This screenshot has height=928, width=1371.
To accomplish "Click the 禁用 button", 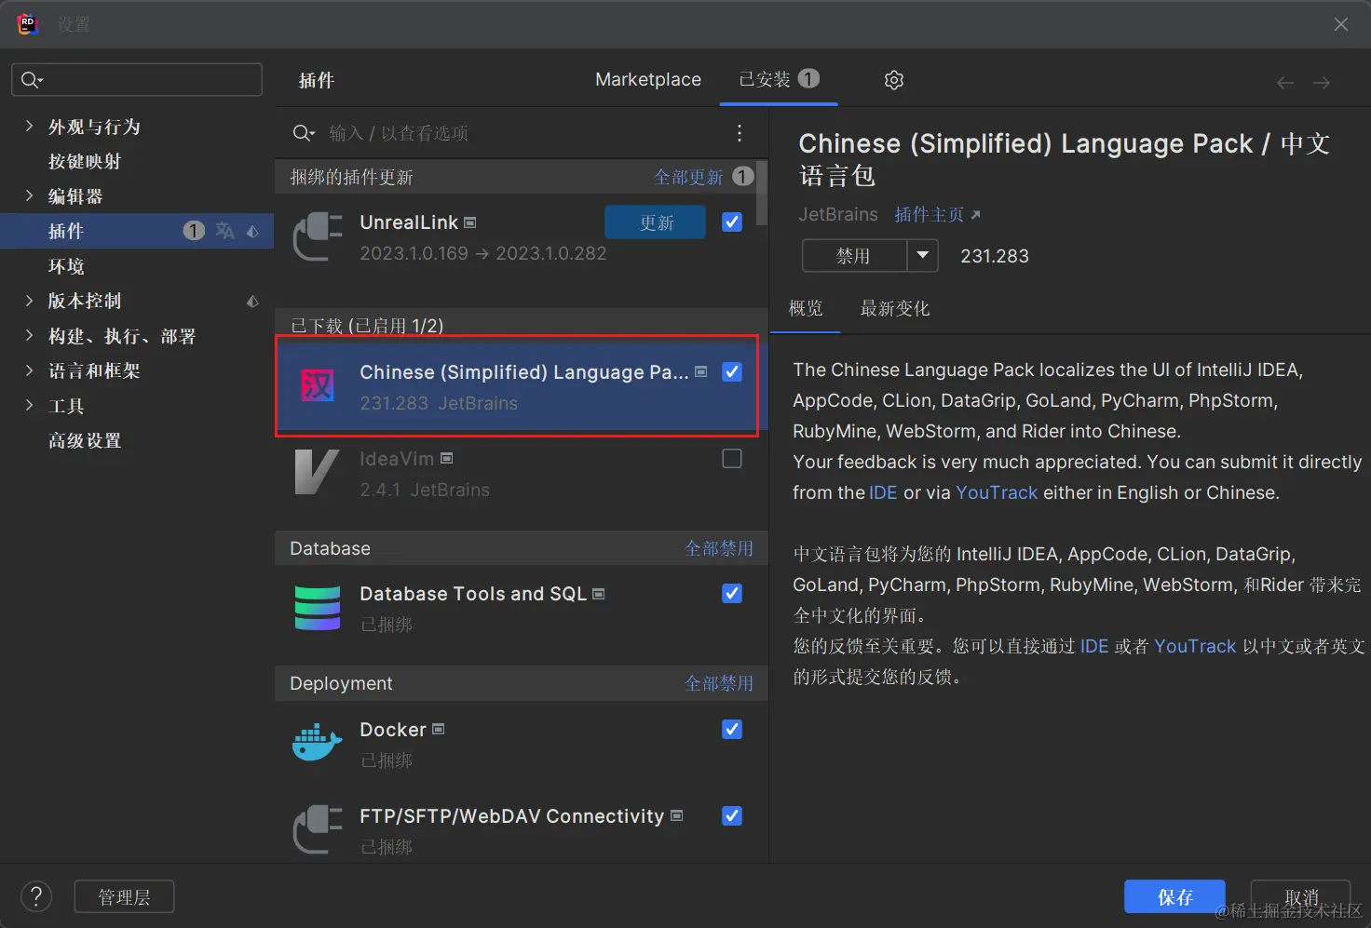I will tap(854, 255).
